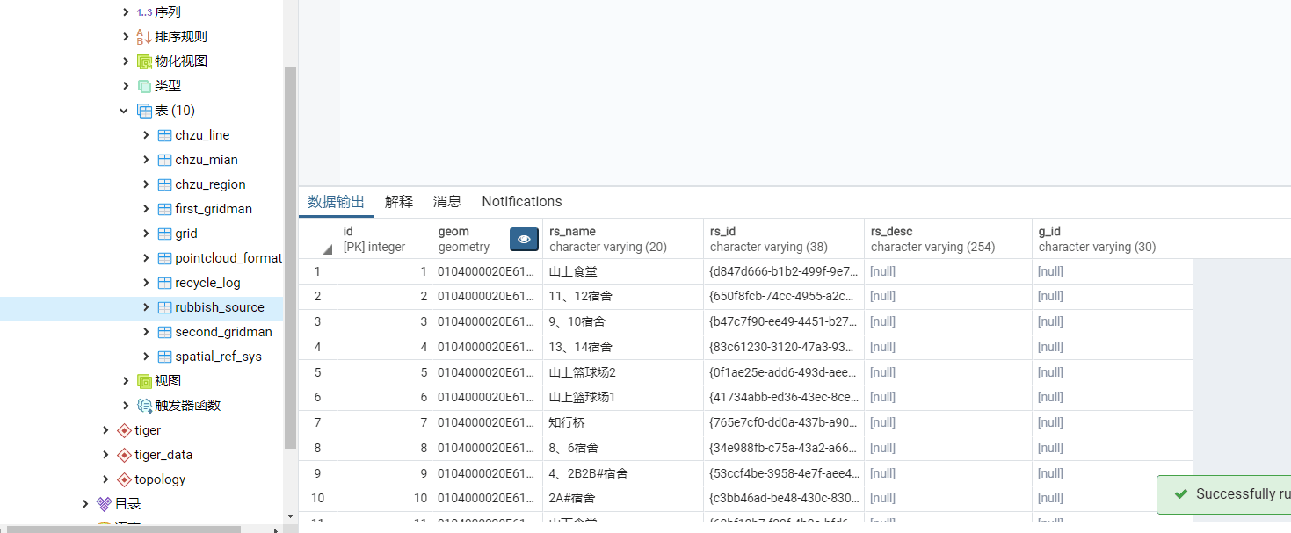Image resolution: width=1291 pixels, height=533 pixels.
Task: Expand the rubbish_source table node
Action: pos(146,307)
